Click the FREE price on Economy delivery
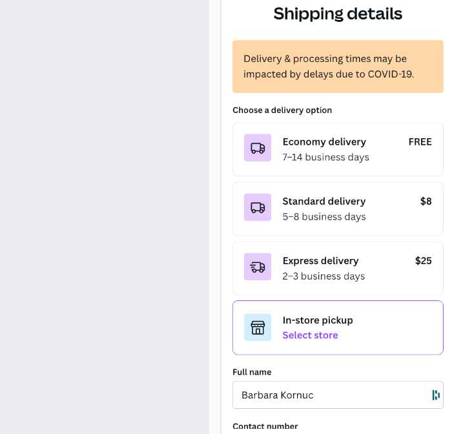This screenshot has height=434, width=452. [420, 142]
